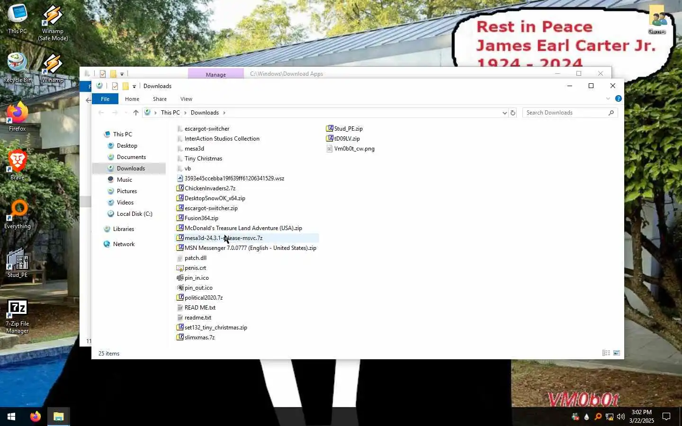682x426 pixels.
Task: Click Properties quick access toolbar icon
Action: pos(115,86)
